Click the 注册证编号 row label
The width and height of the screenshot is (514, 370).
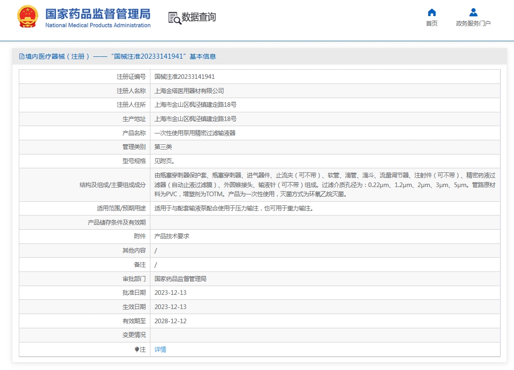[x=131, y=77]
